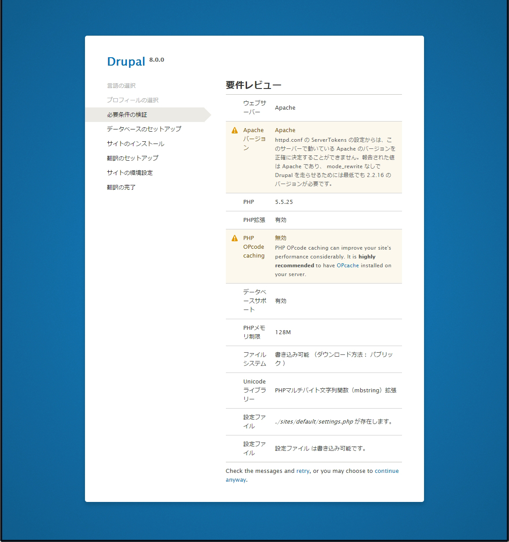
Task: Click the PHP version value 5.5.25
Action: pos(284,202)
